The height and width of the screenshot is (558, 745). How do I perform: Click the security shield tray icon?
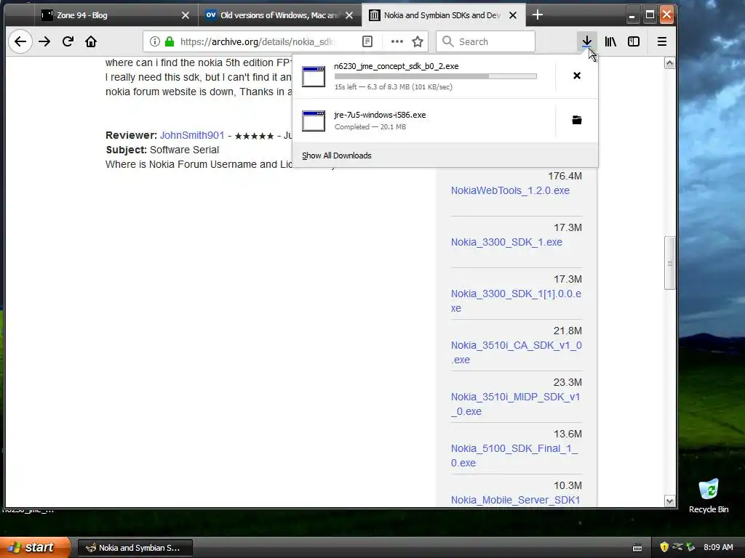[664, 547]
